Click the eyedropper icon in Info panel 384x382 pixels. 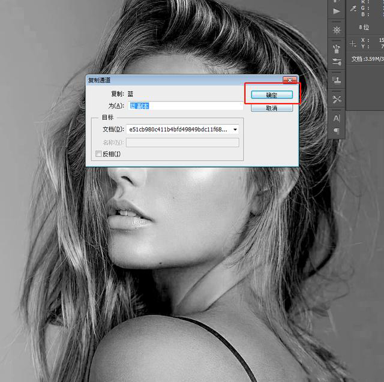353,9
